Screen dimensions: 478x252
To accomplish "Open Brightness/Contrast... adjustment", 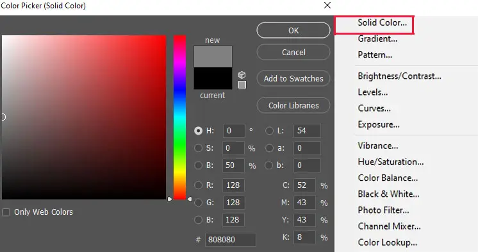I will click(x=399, y=76).
